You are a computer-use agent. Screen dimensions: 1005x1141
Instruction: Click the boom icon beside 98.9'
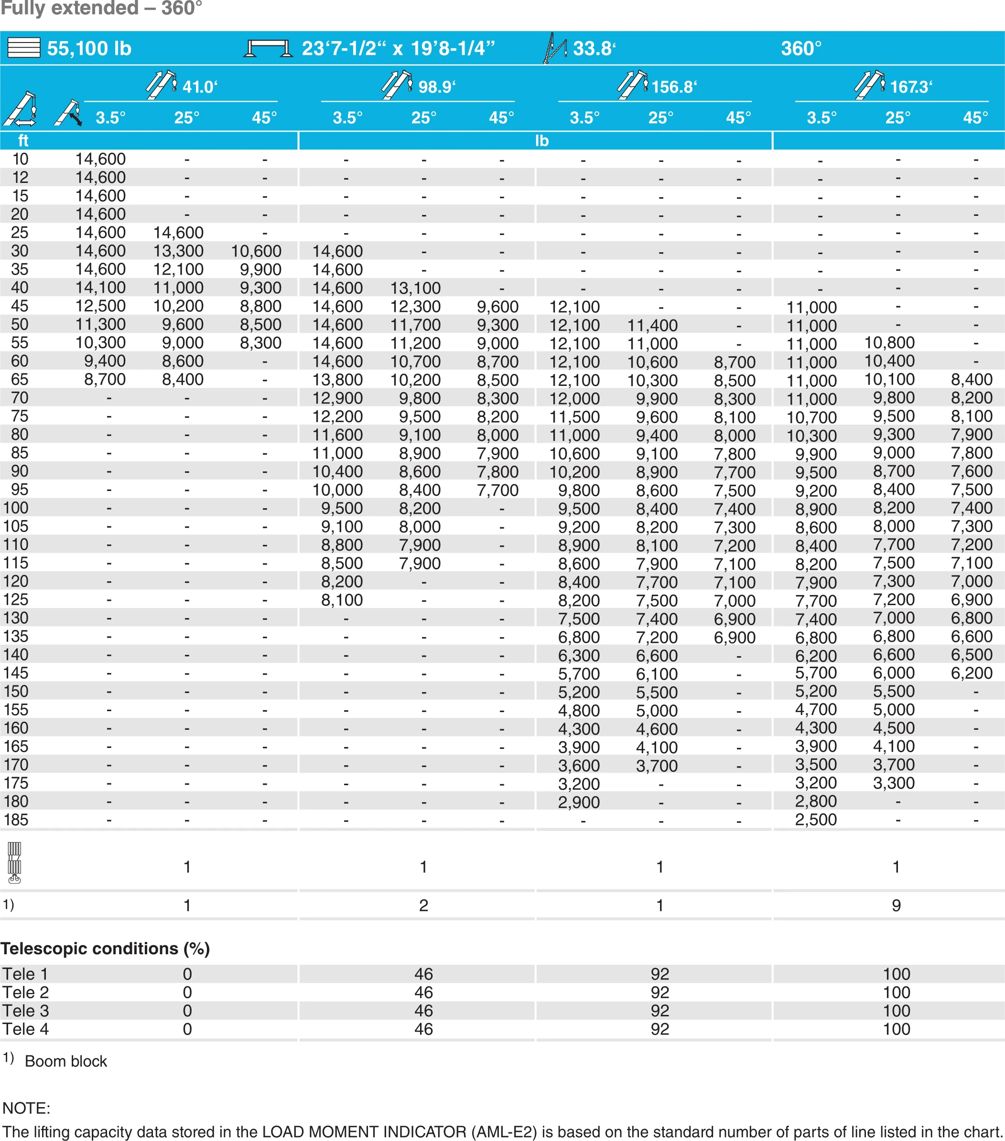point(397,85)
